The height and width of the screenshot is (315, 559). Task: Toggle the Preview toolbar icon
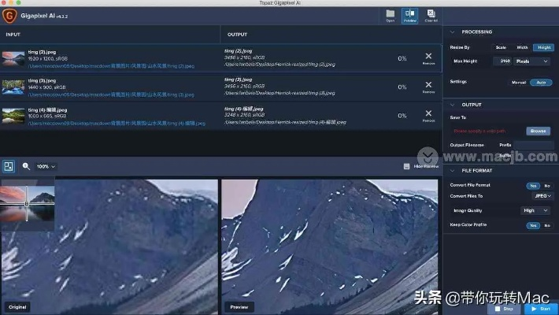click(x=409, y=15)
